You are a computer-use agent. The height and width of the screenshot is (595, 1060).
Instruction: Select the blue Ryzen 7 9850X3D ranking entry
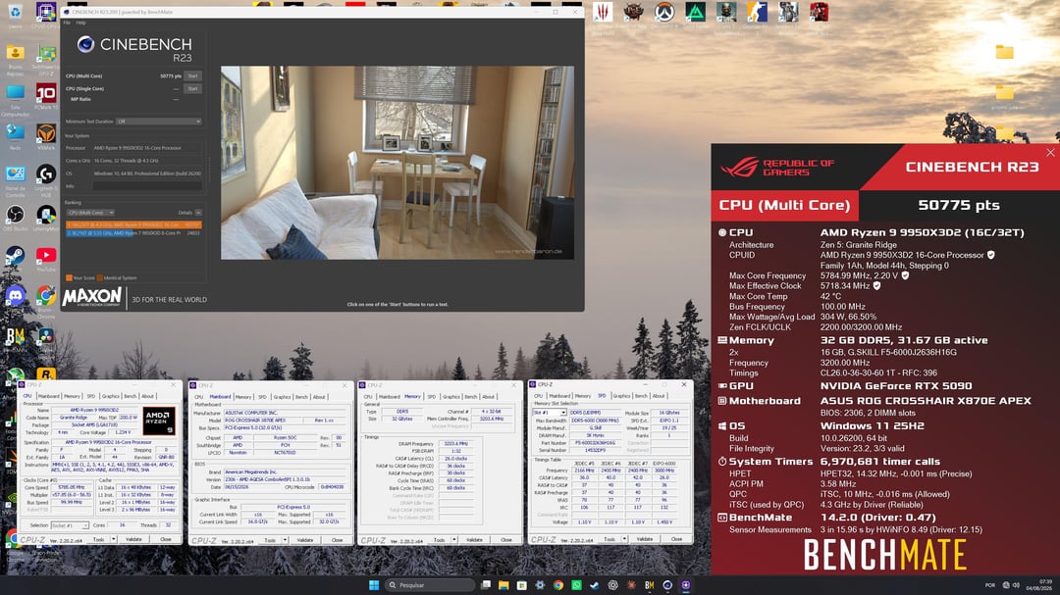pos(133,233)
